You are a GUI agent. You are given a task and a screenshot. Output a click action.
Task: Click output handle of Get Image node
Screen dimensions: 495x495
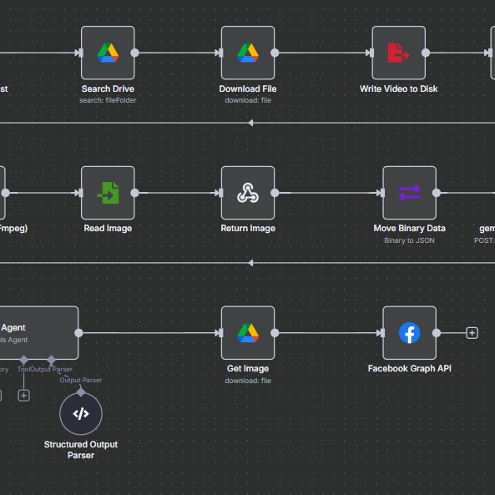coord(275,333)
